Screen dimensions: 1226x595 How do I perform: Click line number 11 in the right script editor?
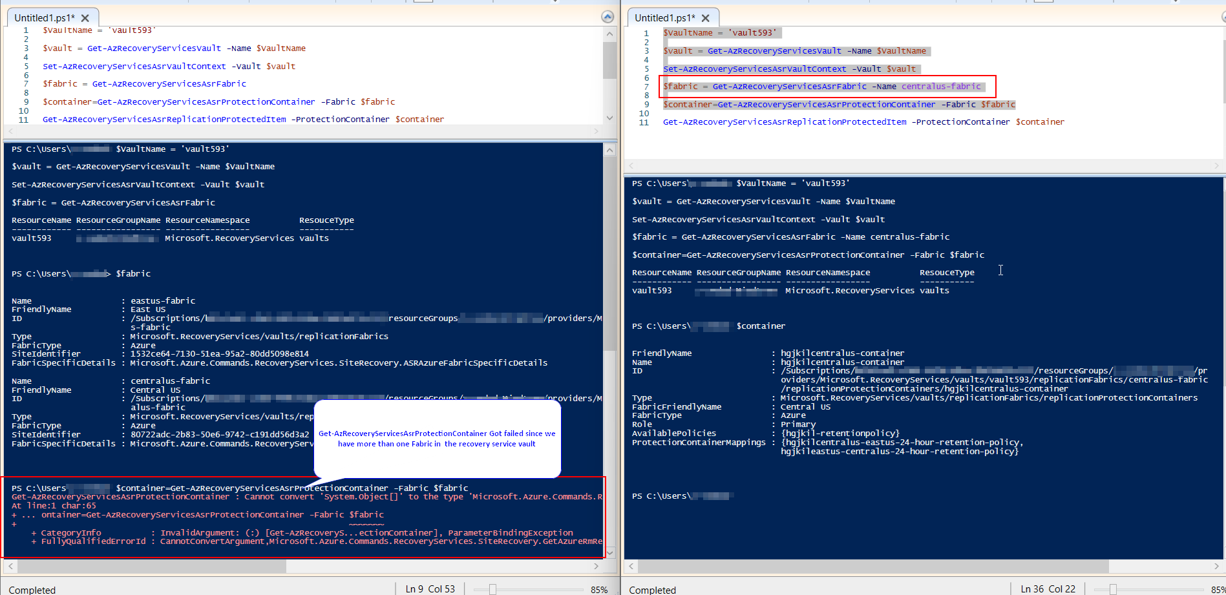[644, 122]
